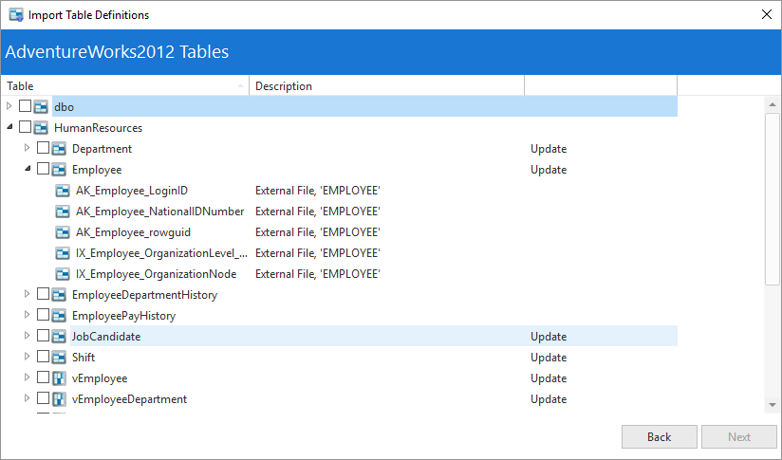Image resolution: width=782 pixels, height=460 pixels.
Task: Select the dbo row label
Action: coord(64,107)
